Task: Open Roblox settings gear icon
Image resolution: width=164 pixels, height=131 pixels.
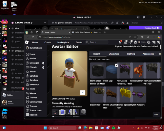Action: click(149, 42)
